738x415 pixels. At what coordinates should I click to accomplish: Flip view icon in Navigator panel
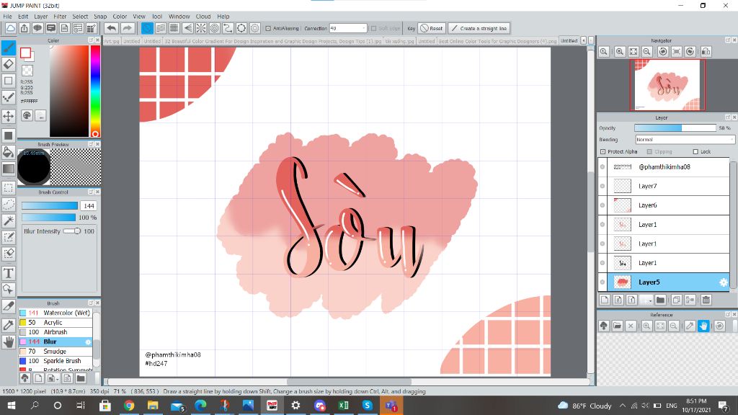[706, 52]
